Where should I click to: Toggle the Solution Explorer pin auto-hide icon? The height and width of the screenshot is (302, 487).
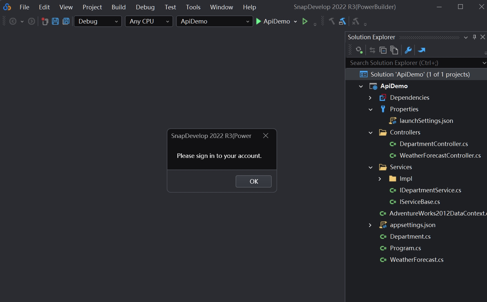(474, 37)
